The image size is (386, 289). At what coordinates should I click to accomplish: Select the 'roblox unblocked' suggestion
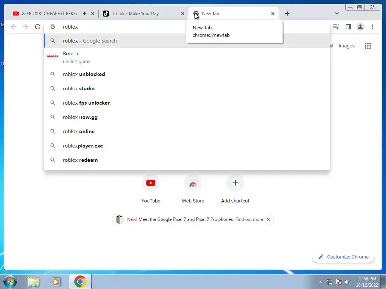point(187,74)
